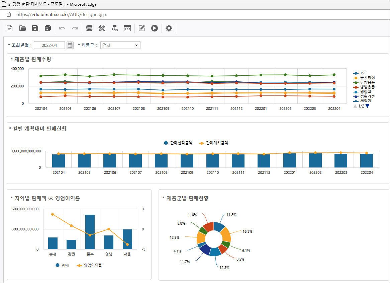Expand the 제품군 dropdown showing 전체
Screen dimensions: 390x283
point(120,45)
